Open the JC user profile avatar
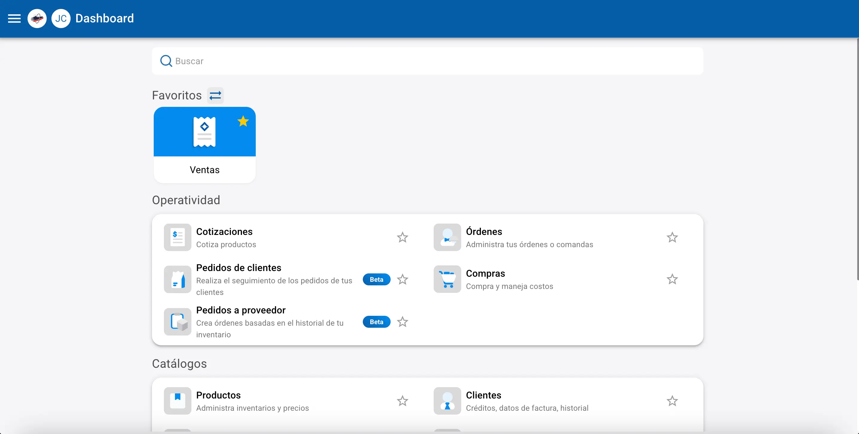The width and height of the screenshot is (859, 434). tap(61, 18)
